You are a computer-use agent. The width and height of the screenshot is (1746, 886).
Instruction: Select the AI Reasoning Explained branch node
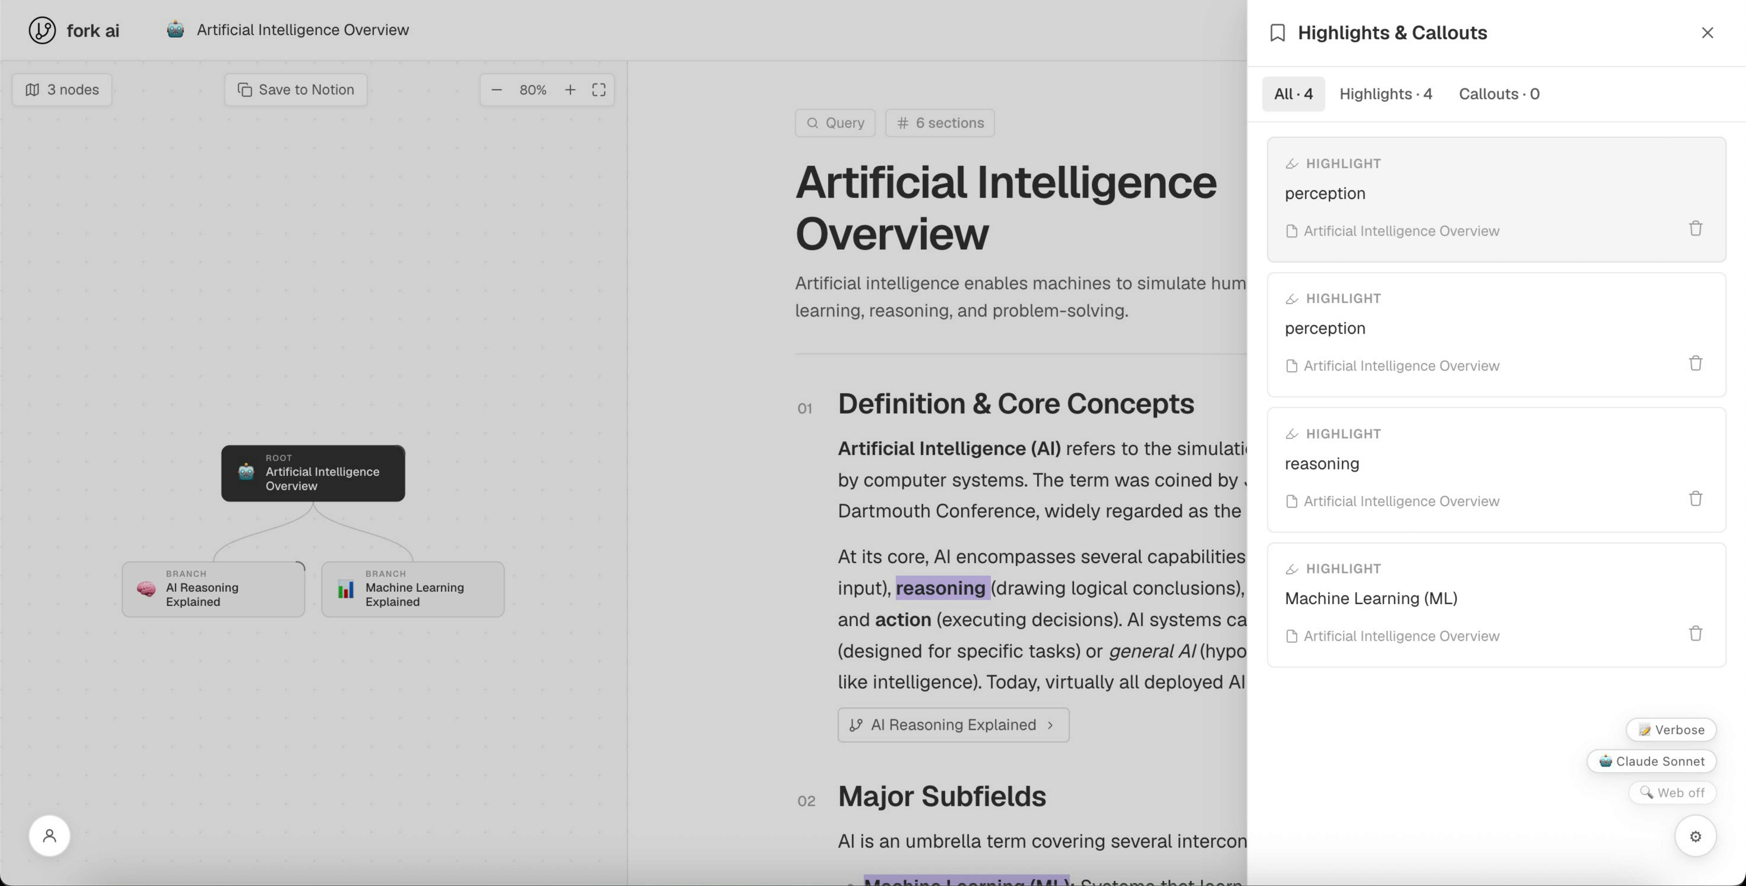tap(214, 589)
